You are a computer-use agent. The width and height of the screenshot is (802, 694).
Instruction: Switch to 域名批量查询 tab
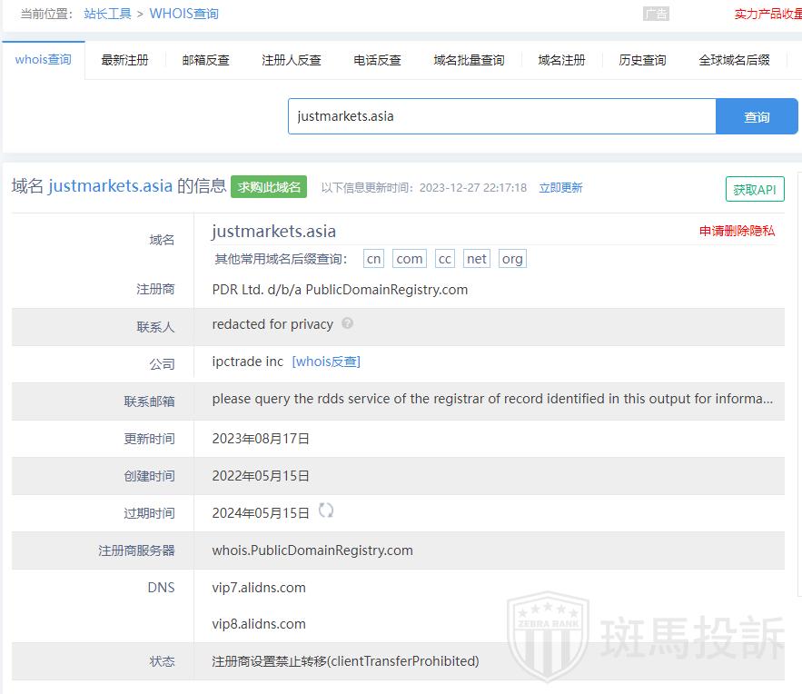(x=469, y=60)
